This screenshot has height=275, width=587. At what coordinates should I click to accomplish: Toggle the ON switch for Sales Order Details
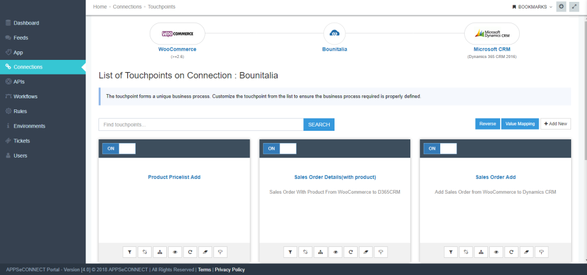coord(279,148)
